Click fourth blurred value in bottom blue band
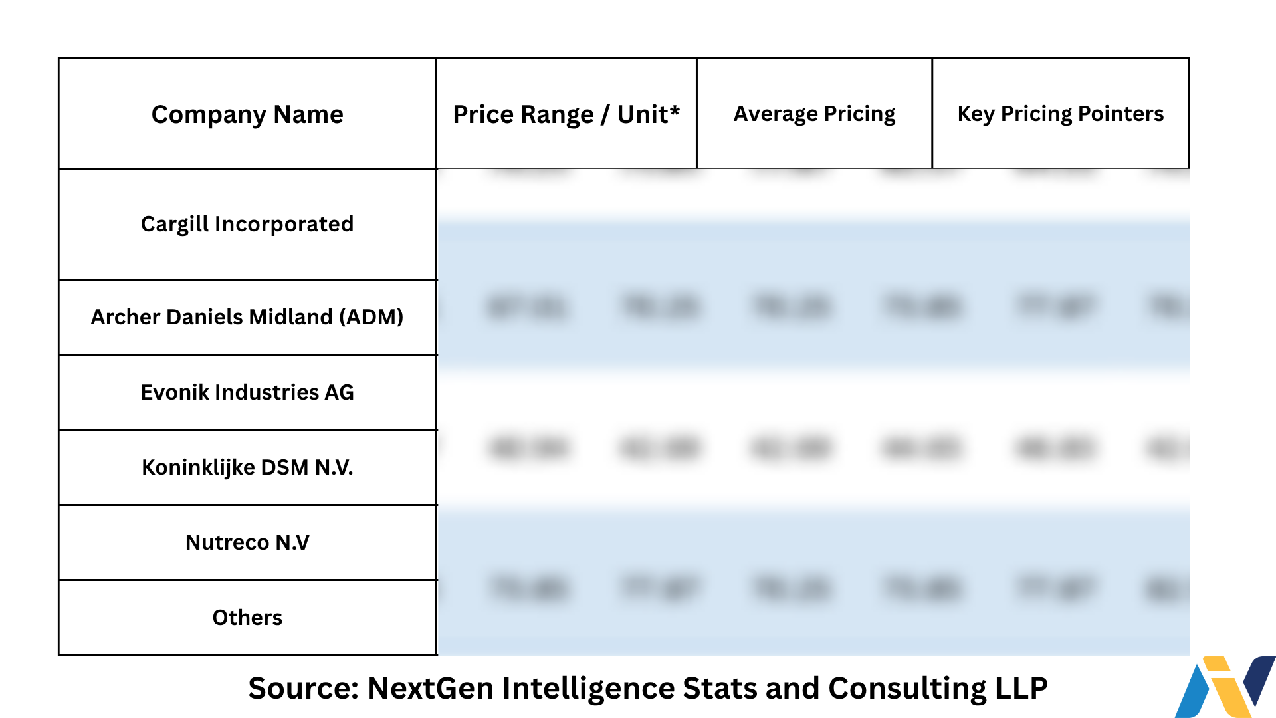This screenshot has height=718, width=1276. coord(922,588)
